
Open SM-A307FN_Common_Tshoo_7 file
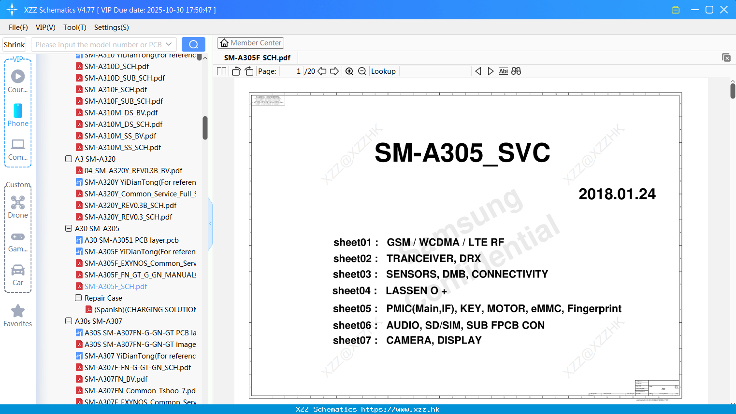[140, 390]
